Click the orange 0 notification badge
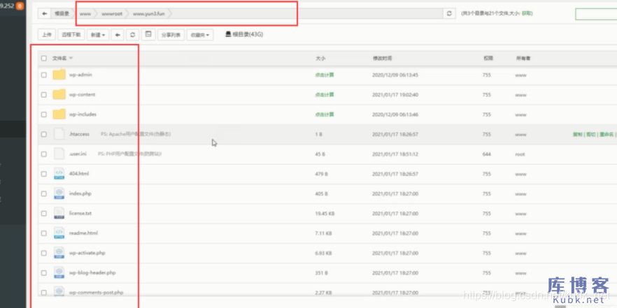 (x=20, y=6)
